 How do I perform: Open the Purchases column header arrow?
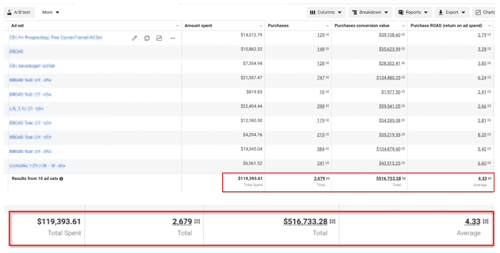pyautogui.click(x=327, y=26)
